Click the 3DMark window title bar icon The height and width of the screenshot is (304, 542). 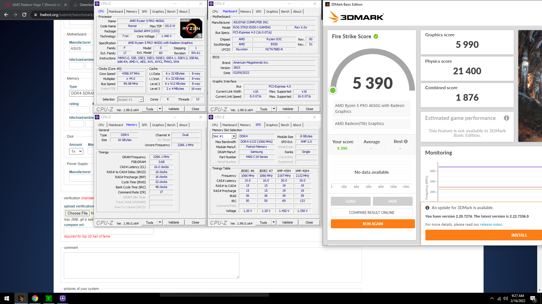click(327, 4)
